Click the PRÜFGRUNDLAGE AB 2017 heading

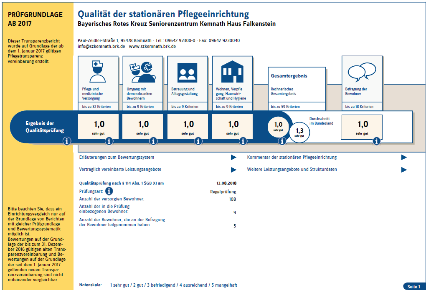[35, 19]
